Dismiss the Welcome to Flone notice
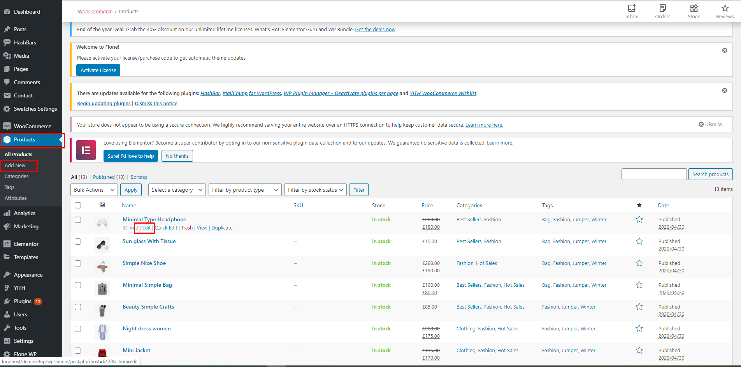741x367 pixels. pos(725,50)
